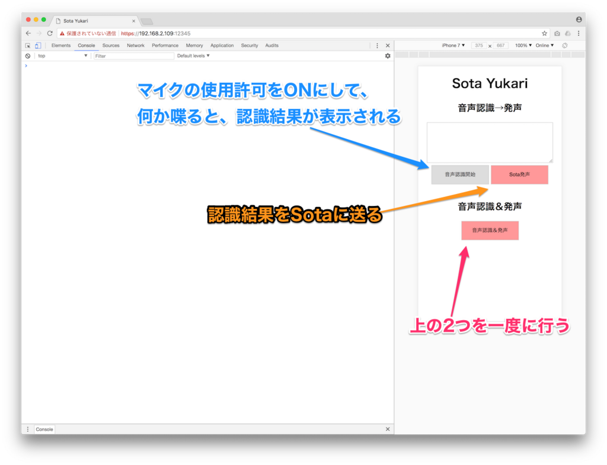Select the Sota Yukari browser tab
This screenshot has width=607, height=465.
pos(93,21)
